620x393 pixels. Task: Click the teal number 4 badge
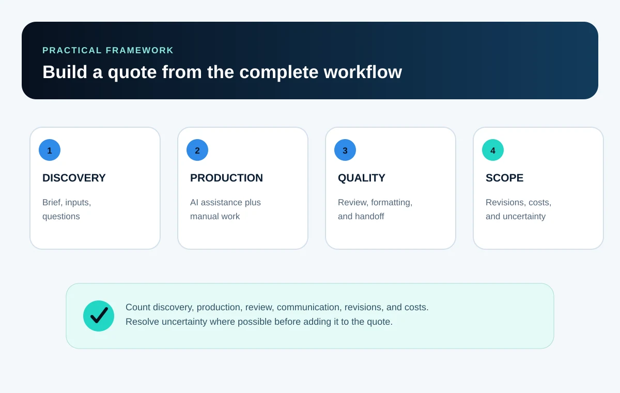click(x=493, y=150)
